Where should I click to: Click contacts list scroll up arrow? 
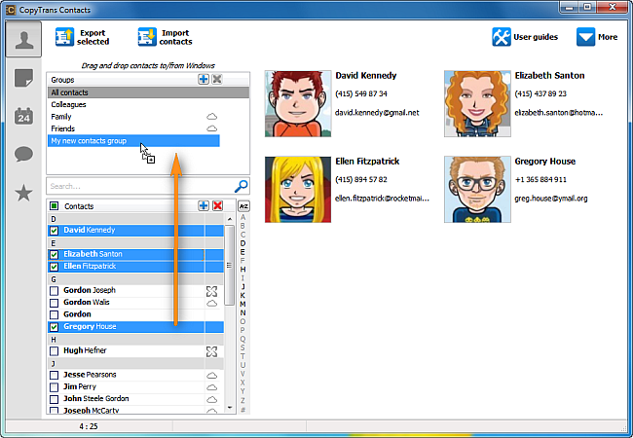pos(230,219)
